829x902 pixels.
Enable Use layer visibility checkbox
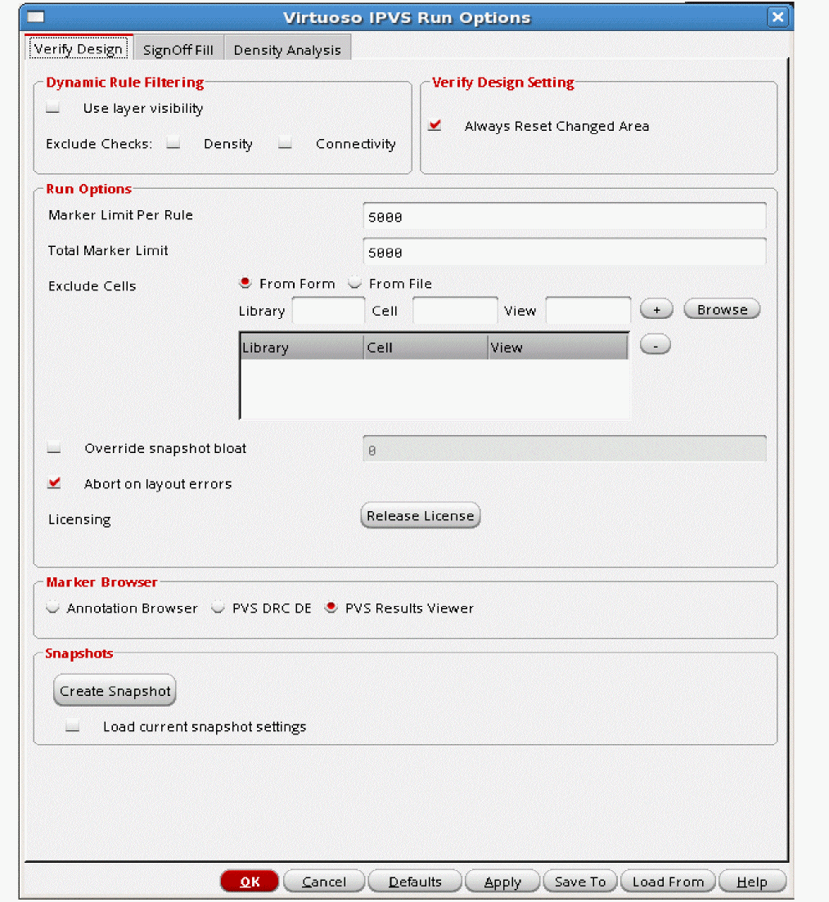point(52,108)
